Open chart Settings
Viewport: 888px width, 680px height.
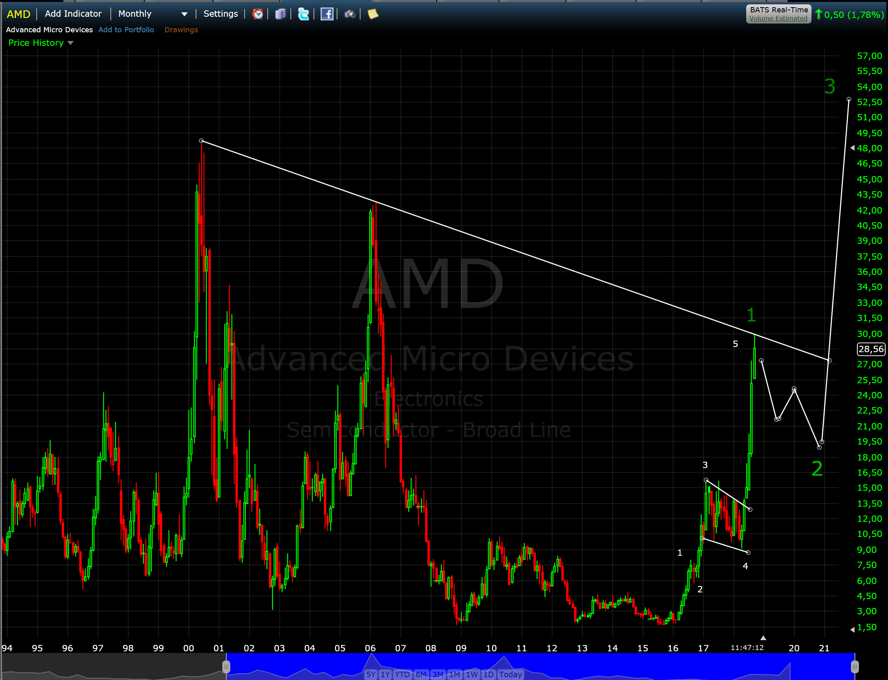click(x=221, y=14)
